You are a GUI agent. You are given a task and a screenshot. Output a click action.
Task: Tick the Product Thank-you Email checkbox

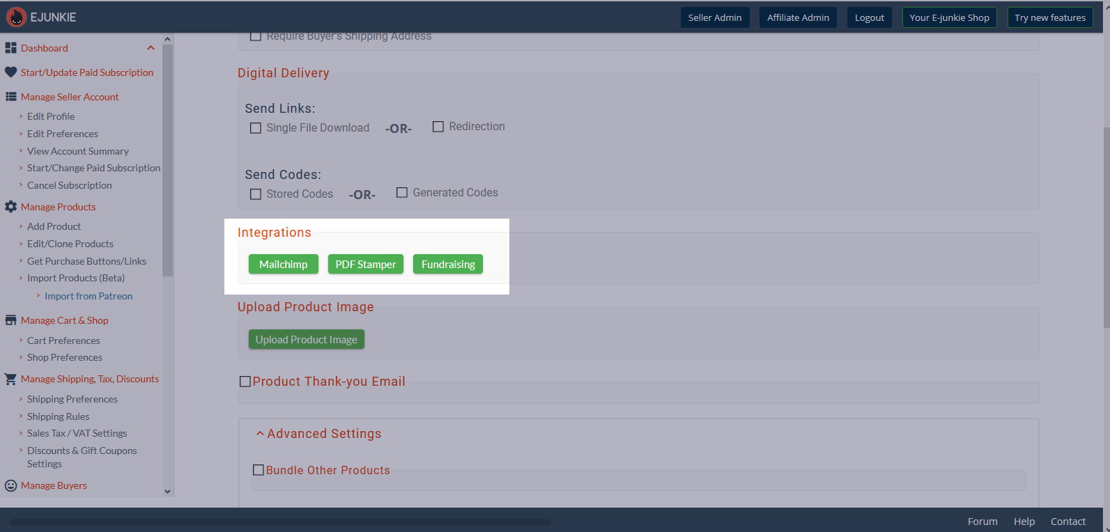pyautogui.click(x=245, y=382)
